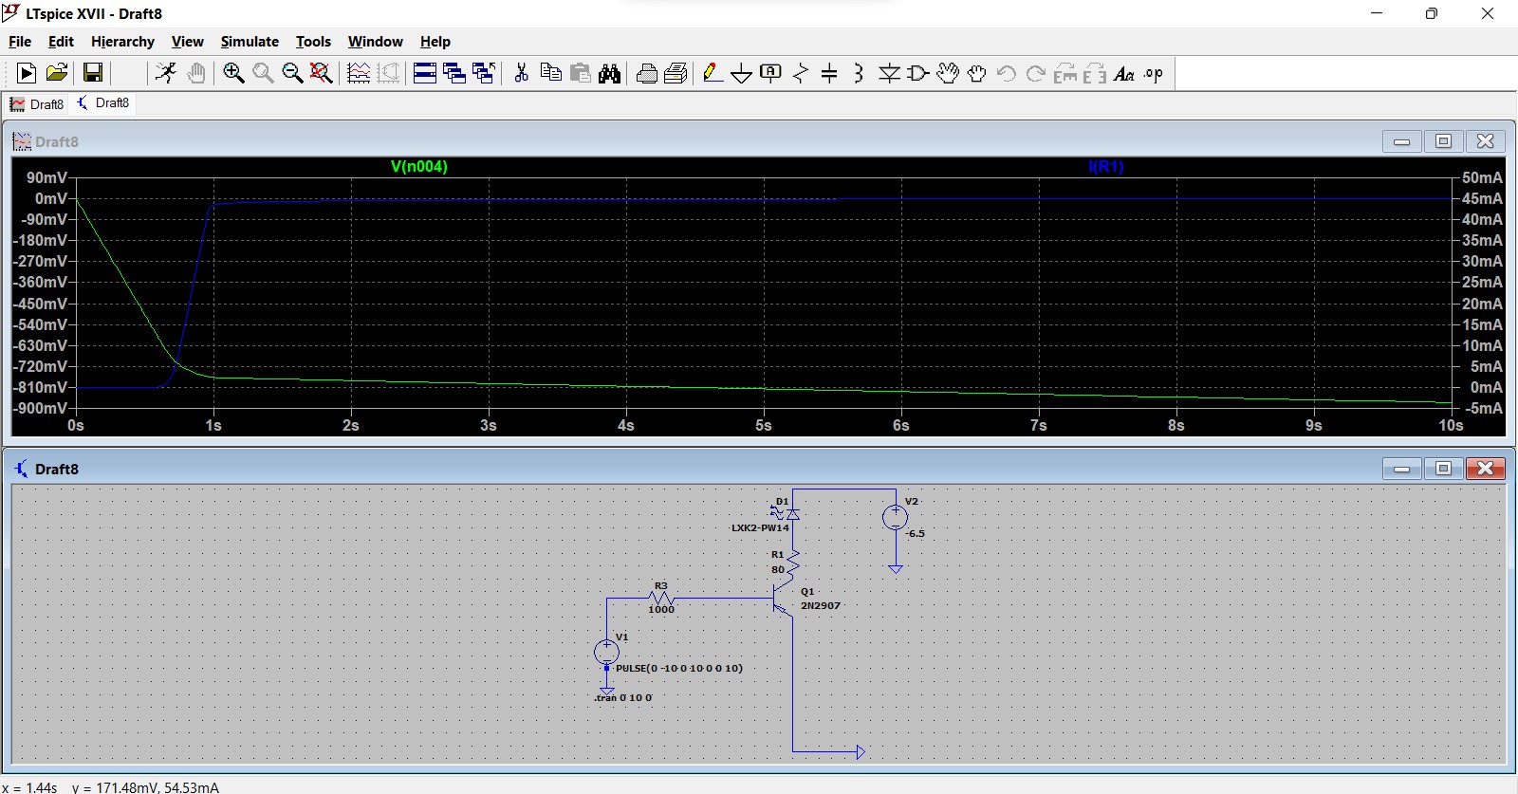
Task: Click the blue I(R1) trace label
Action: click(x=1106, y=166)
